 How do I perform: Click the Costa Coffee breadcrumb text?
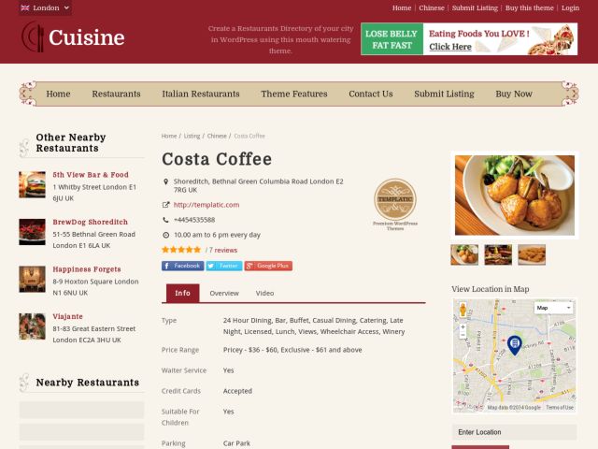coord(249,136)
